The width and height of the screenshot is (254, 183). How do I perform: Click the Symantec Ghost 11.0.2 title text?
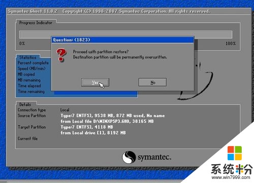[x=33, y=11]
